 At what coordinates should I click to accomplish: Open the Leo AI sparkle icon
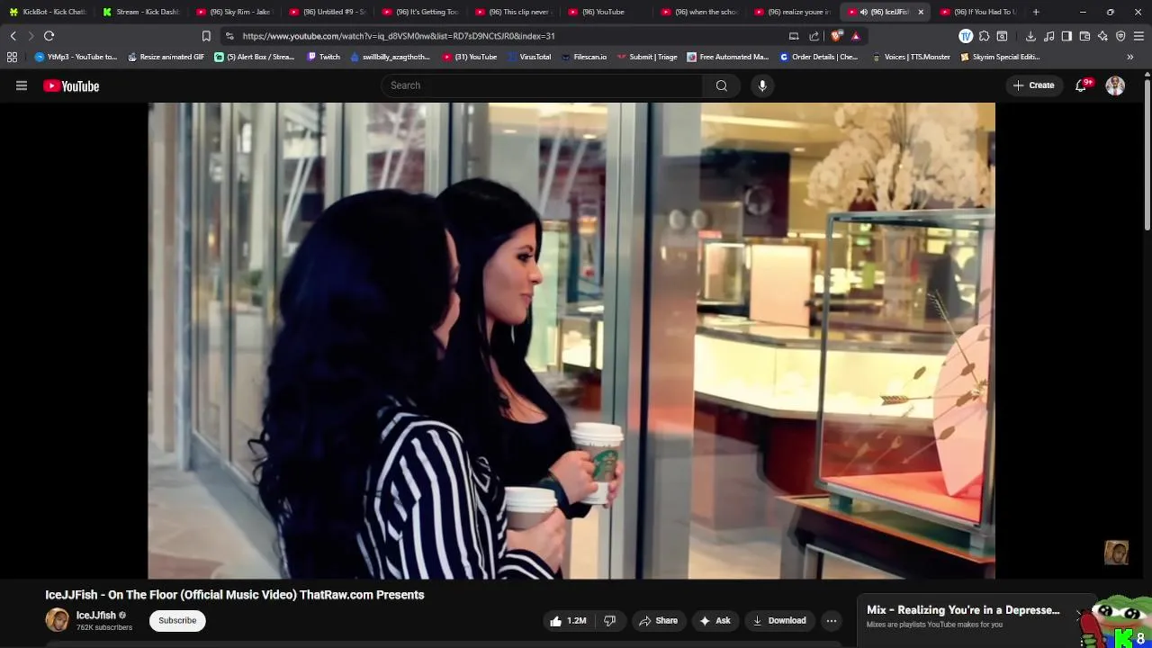(1102, 36)
